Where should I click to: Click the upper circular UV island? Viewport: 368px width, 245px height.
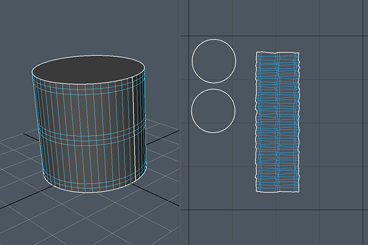click(214, 61)
